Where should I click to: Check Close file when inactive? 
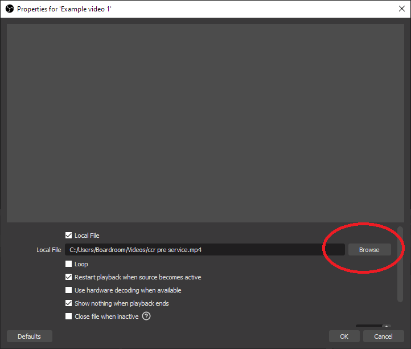coord(68,316)
